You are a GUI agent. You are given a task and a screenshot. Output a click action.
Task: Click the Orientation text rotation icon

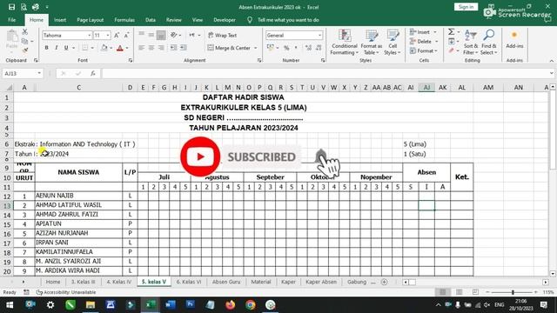coord(174,35)
